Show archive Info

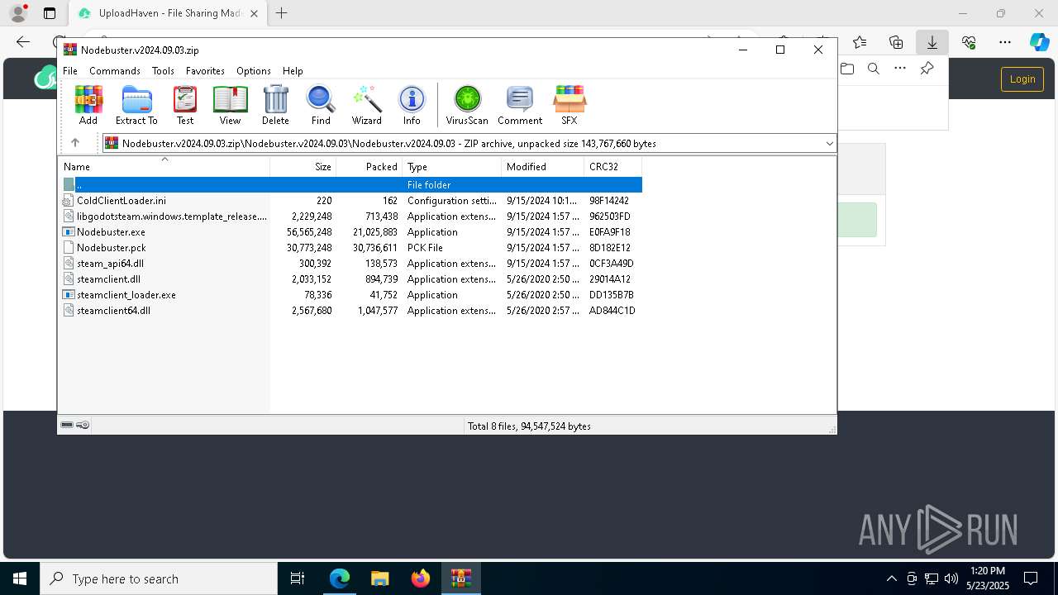pos(412,105)
